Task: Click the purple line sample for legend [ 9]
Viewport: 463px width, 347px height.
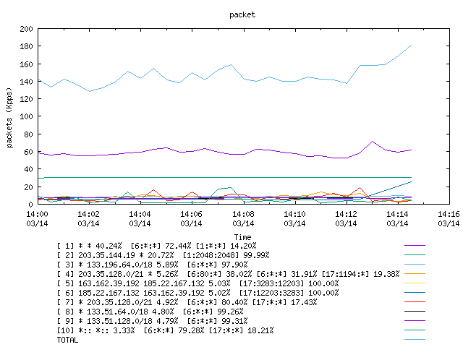Action: [x=415, y=320]
